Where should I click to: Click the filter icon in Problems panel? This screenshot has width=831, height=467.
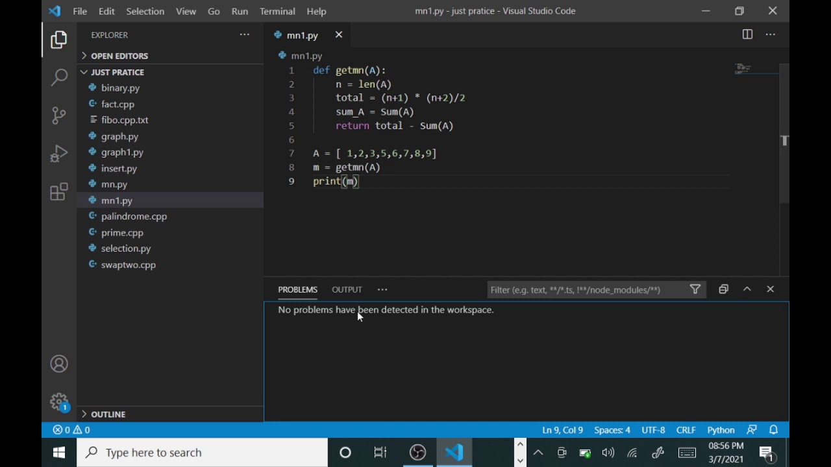695,289
